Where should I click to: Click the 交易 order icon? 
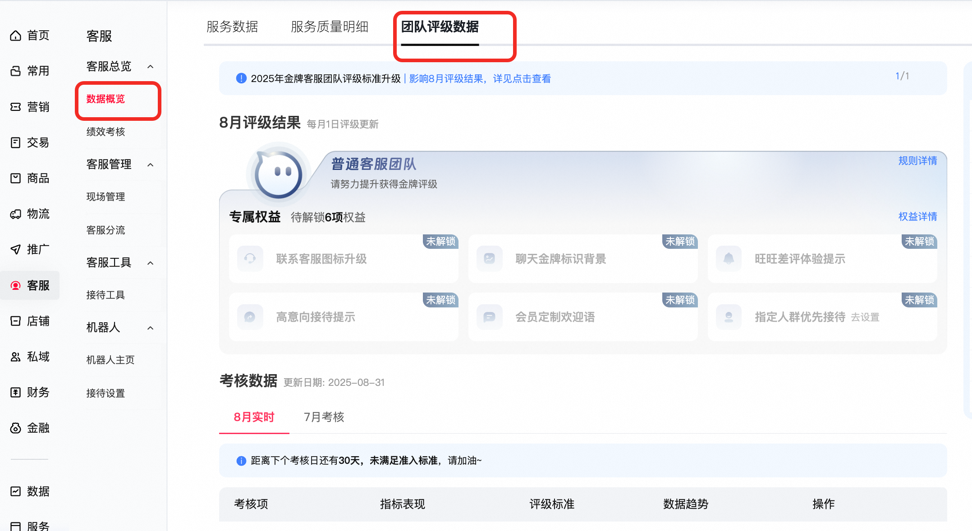[16, 142]
